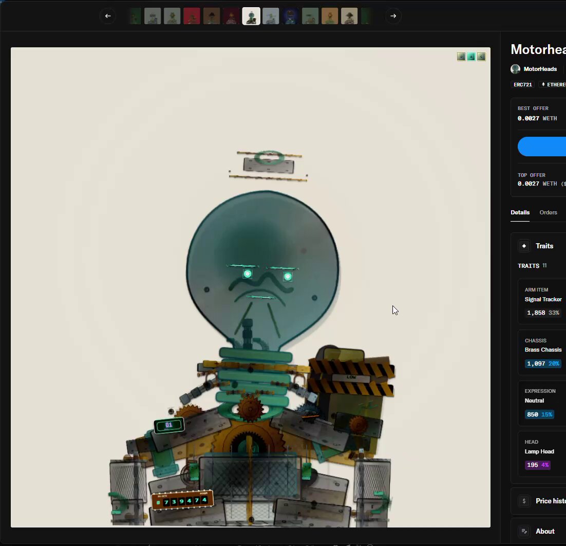The image size is (566, 546).
Task: Click the Top Offer value 0.0027 WETH
Action: (537, 184)
